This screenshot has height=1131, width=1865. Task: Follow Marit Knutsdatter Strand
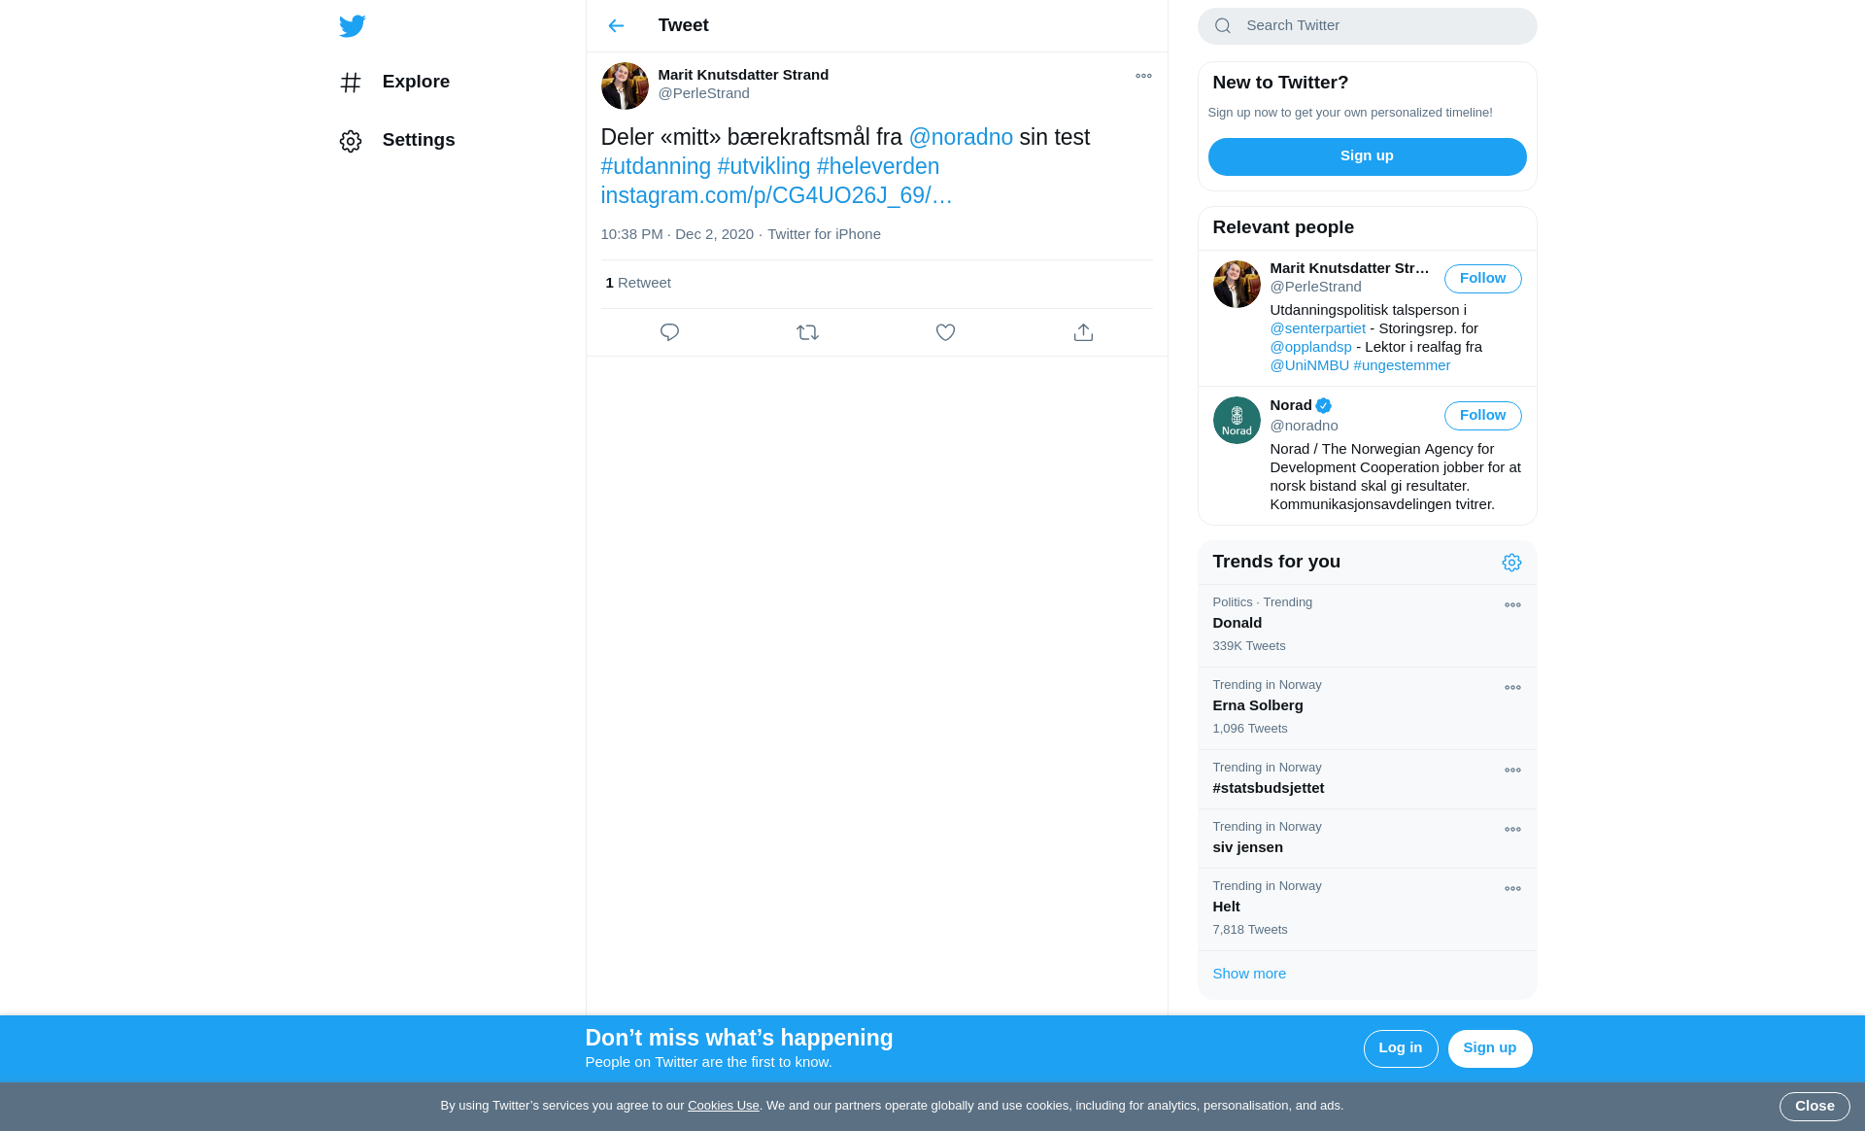point(1482,279)
